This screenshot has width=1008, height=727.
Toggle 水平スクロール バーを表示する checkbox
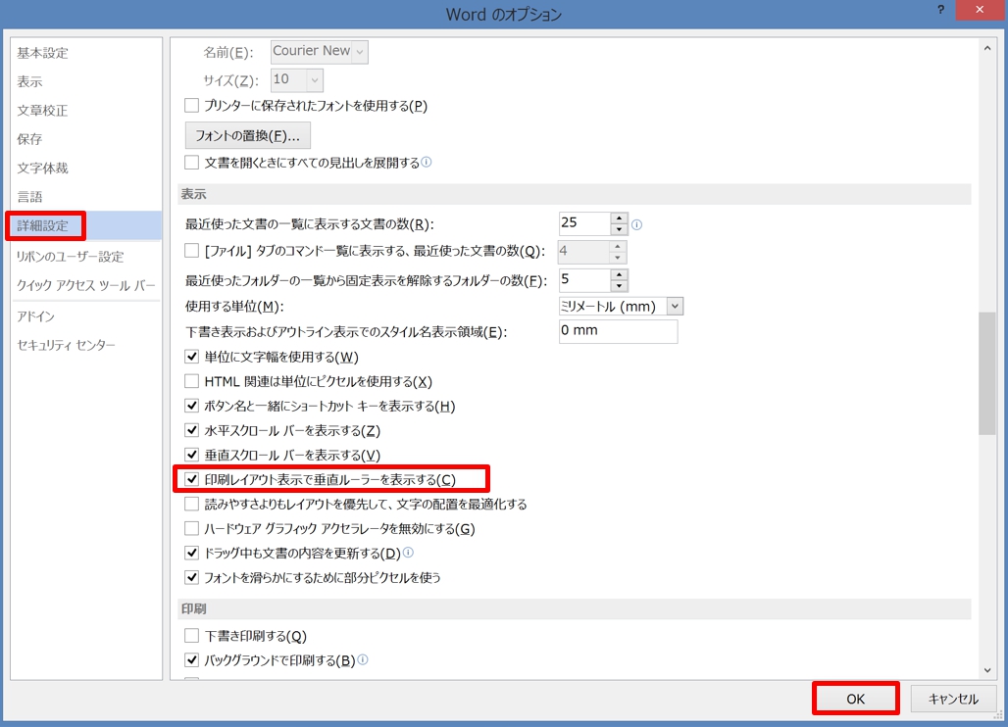pos(191,430)
